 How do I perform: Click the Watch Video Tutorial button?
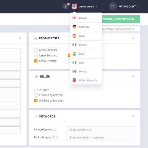click(121, 19)
